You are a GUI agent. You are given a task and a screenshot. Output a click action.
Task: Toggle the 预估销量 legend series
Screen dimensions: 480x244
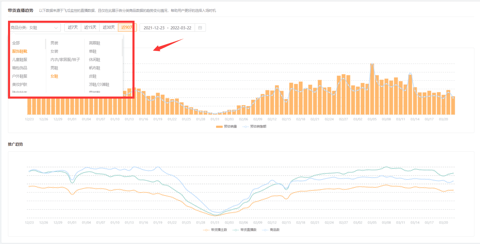(227, 126)
